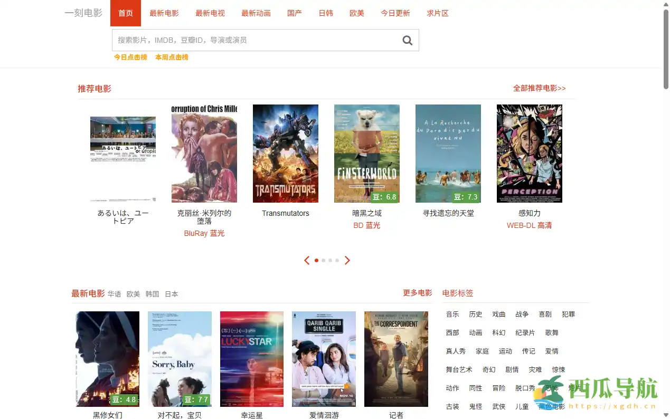Open the 黑修女们 movie poster
Viewport: 670px width, 419px height.
(x=107, y=359)
